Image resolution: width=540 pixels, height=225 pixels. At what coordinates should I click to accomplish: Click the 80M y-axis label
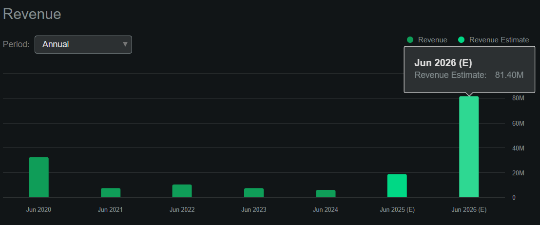(x=518, y=98)
